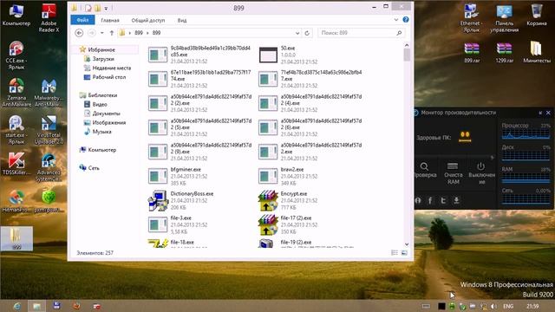Expand the Explorer ribbon chevron

[396, 20]
